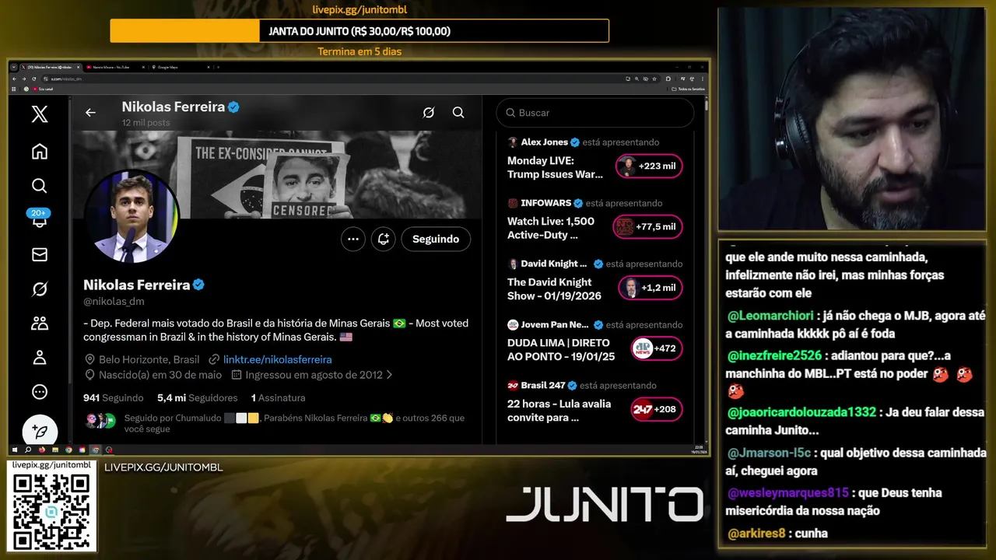Join David Knight +1,2 mil show
The image size is (996, 560).
tap(650, 288)
